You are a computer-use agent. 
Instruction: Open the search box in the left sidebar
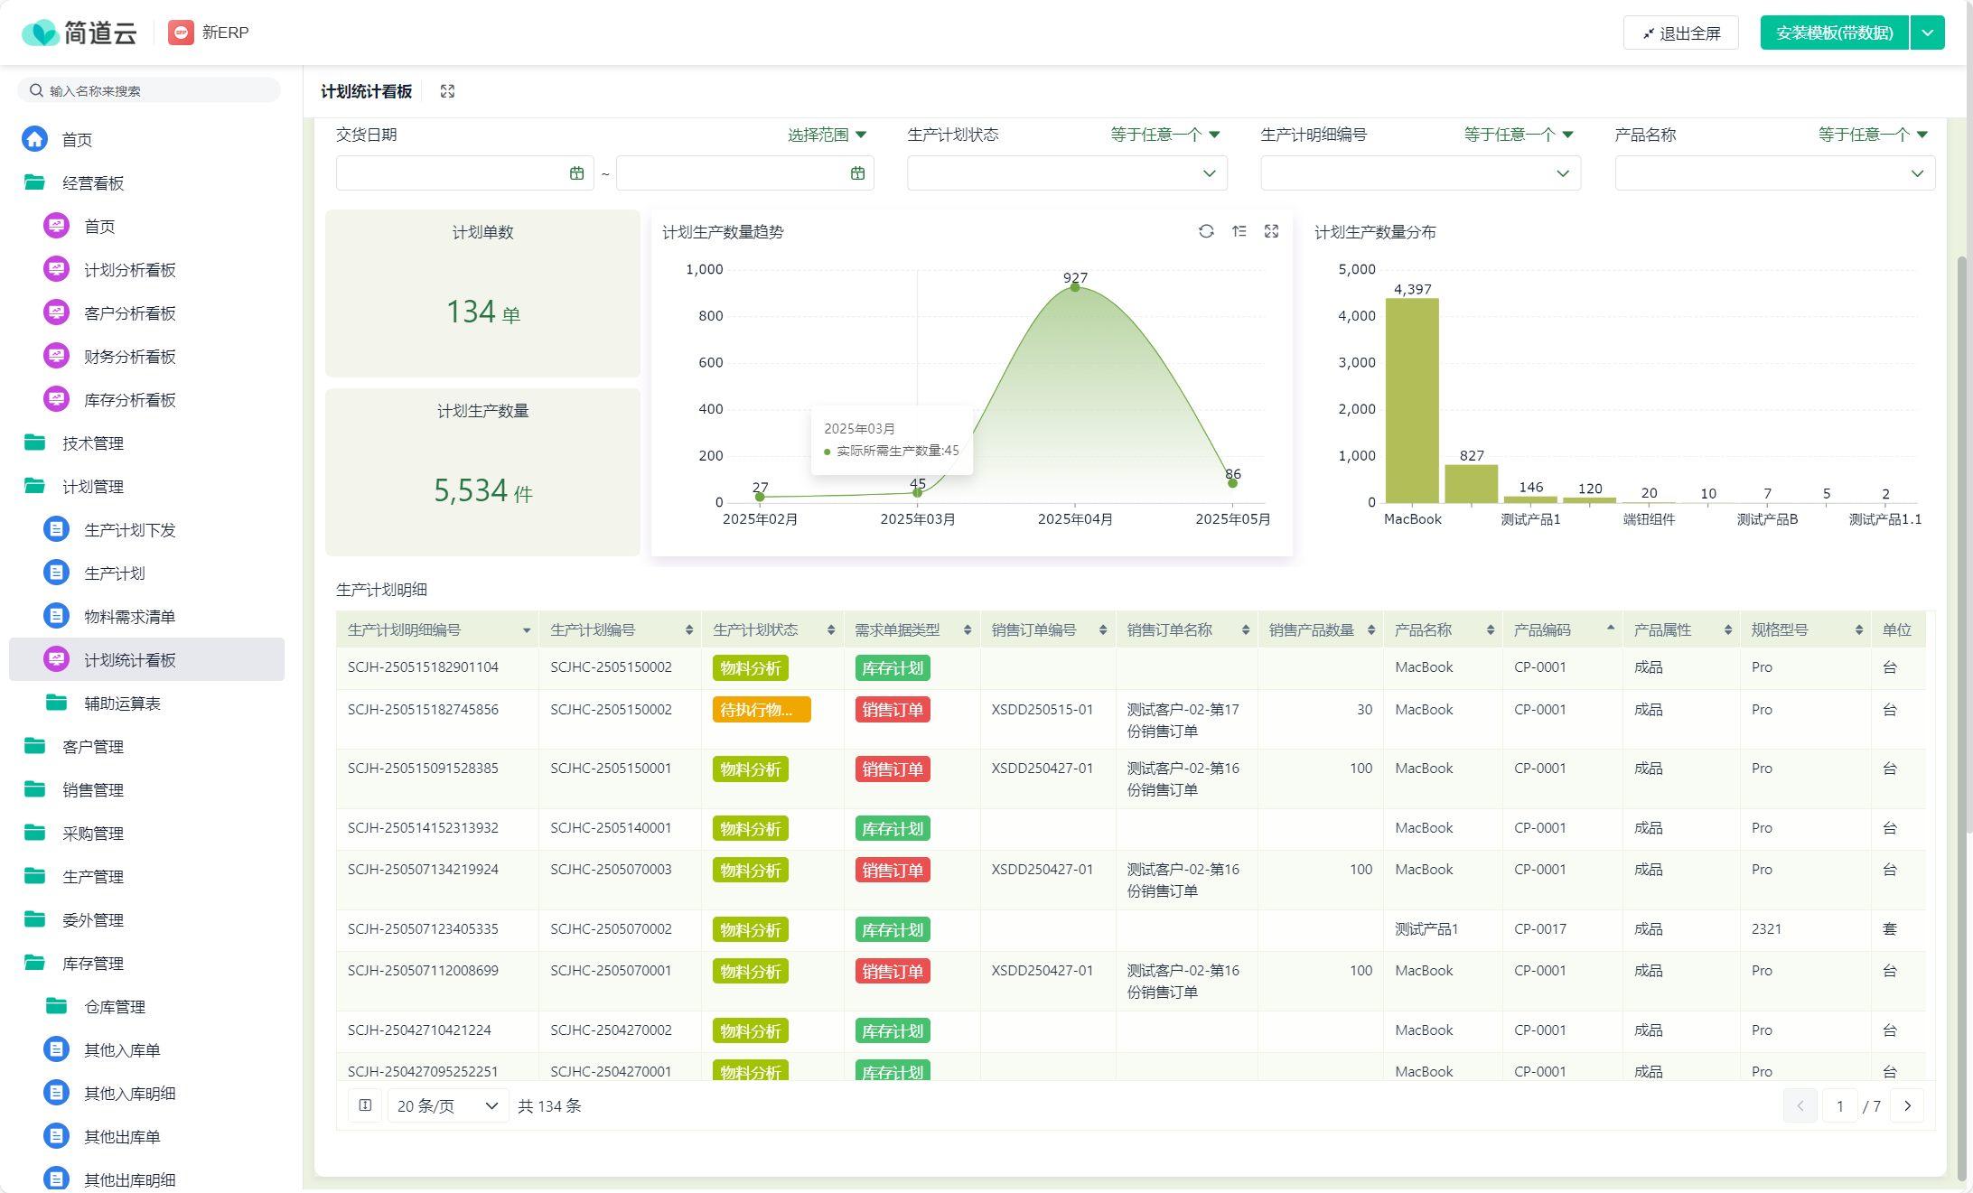click(x=149, y=89)
